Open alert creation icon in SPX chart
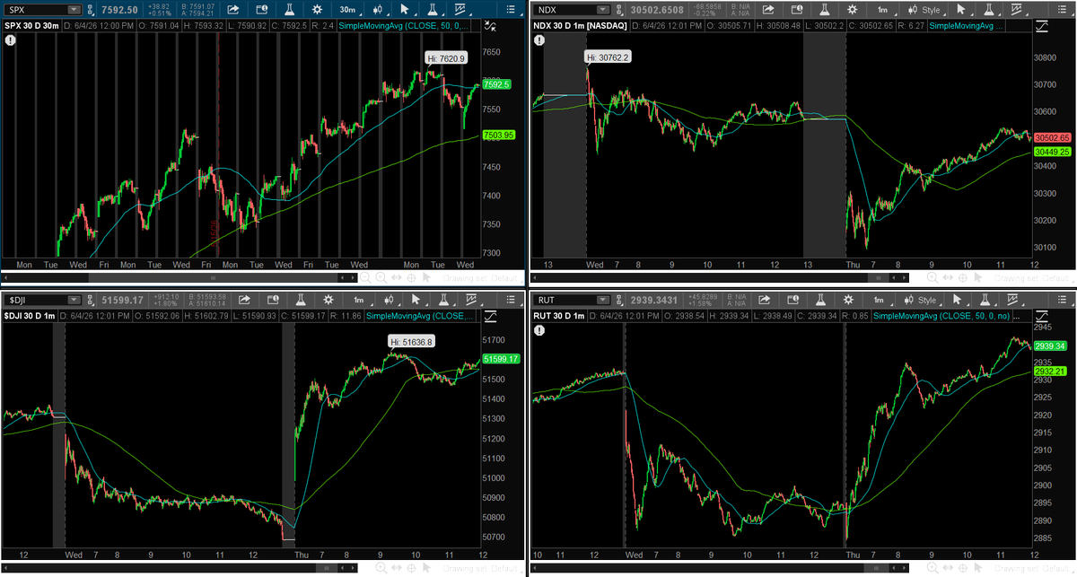Screen dimensions: 1077x577 (x=261, y=10)
